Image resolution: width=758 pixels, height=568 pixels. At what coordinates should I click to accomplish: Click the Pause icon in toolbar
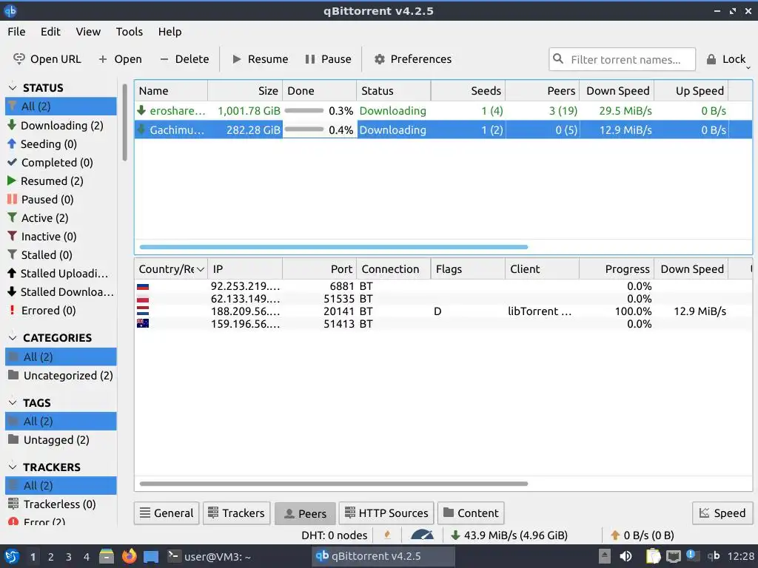pos(310,59)
